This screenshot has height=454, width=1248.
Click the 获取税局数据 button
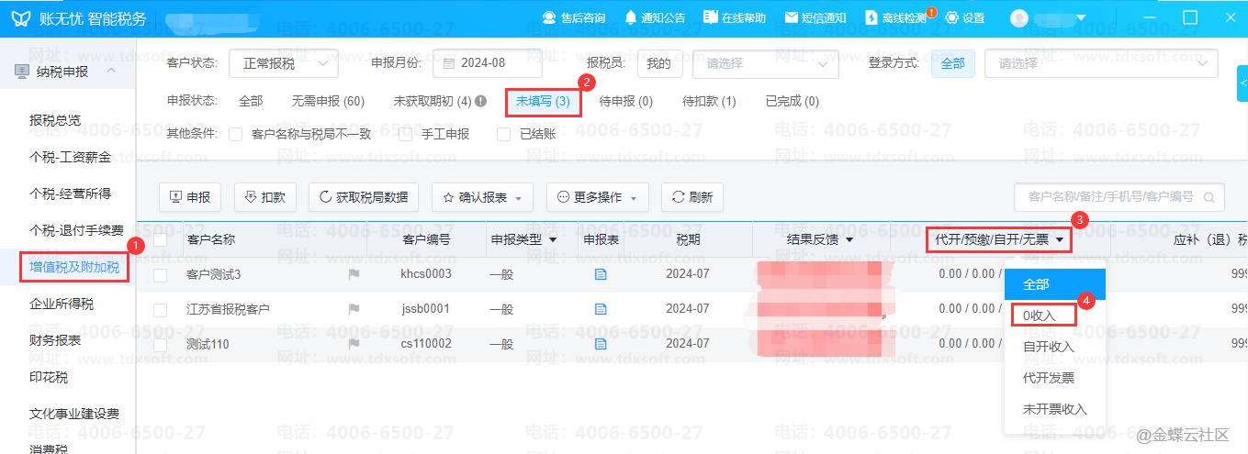point(364,197)
